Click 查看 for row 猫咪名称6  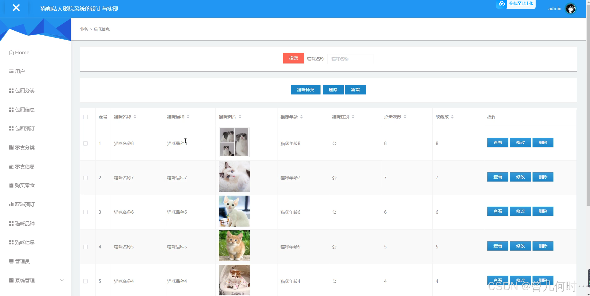[x=498, y=211]
